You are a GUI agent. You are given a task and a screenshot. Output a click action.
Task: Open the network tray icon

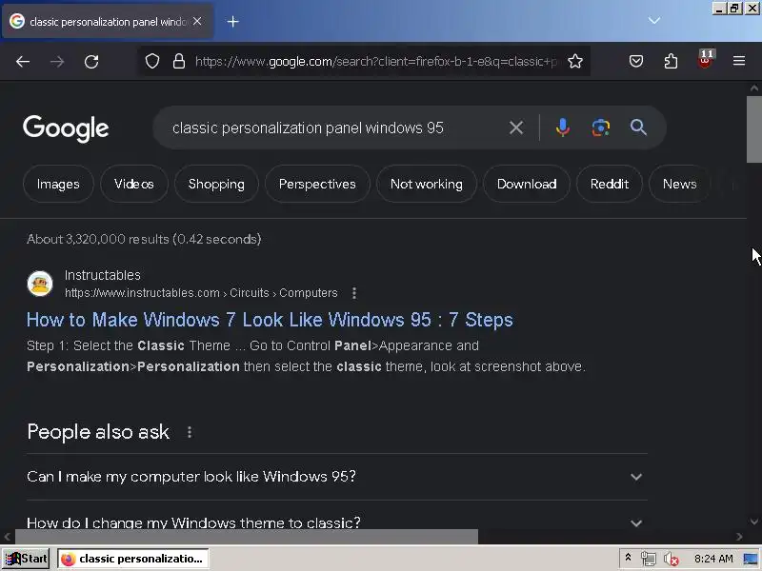click(x=649, y=560)
